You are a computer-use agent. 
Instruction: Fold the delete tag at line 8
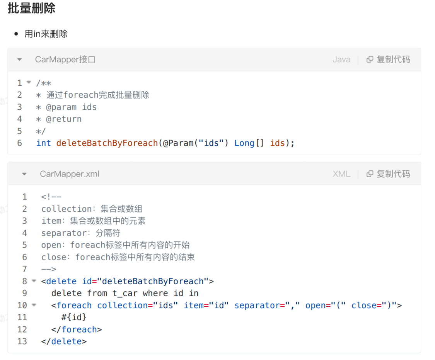[x=34, y=281]
